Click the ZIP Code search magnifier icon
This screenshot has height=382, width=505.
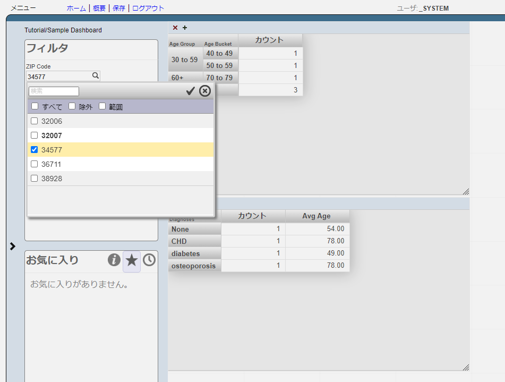tap(96, 76)
